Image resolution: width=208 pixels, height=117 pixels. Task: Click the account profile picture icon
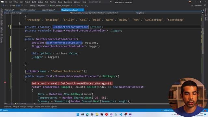click(x=190, y=2)
